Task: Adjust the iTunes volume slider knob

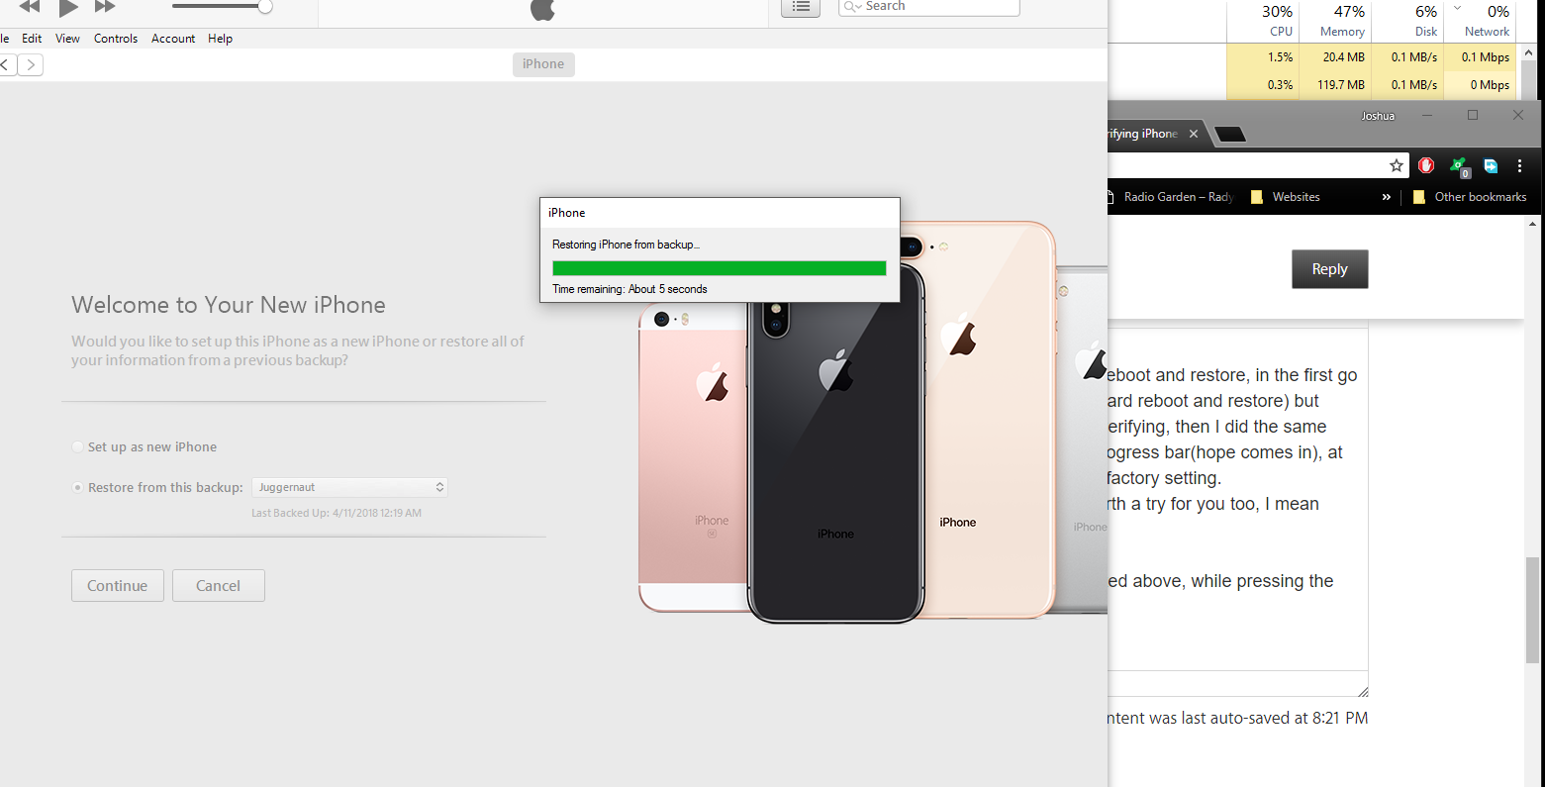Action: coord(265,7)
